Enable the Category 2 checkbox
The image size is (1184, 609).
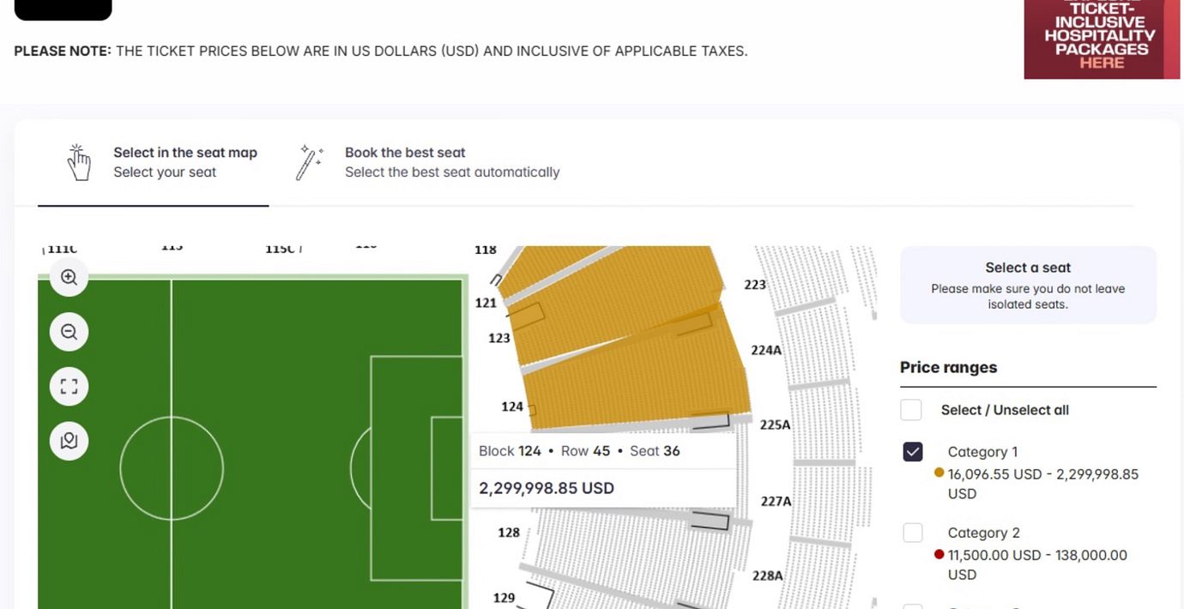[x=913, y=533]
